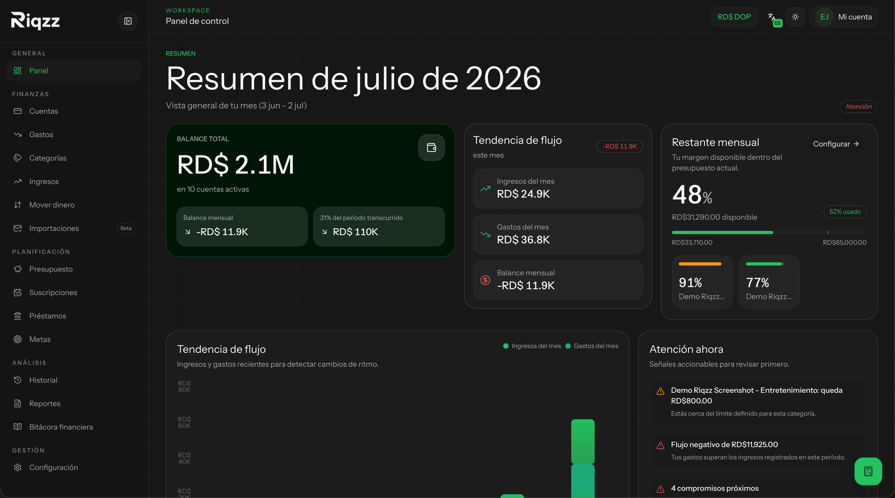Open 4 compromisos próximos alert
The height and width of the screenshot is (498, 895).
pos(758,488)
